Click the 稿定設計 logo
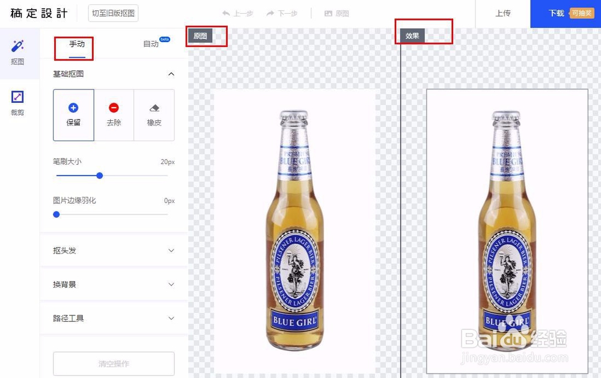The width and height of the screenshot is (601, 378). 39,13
